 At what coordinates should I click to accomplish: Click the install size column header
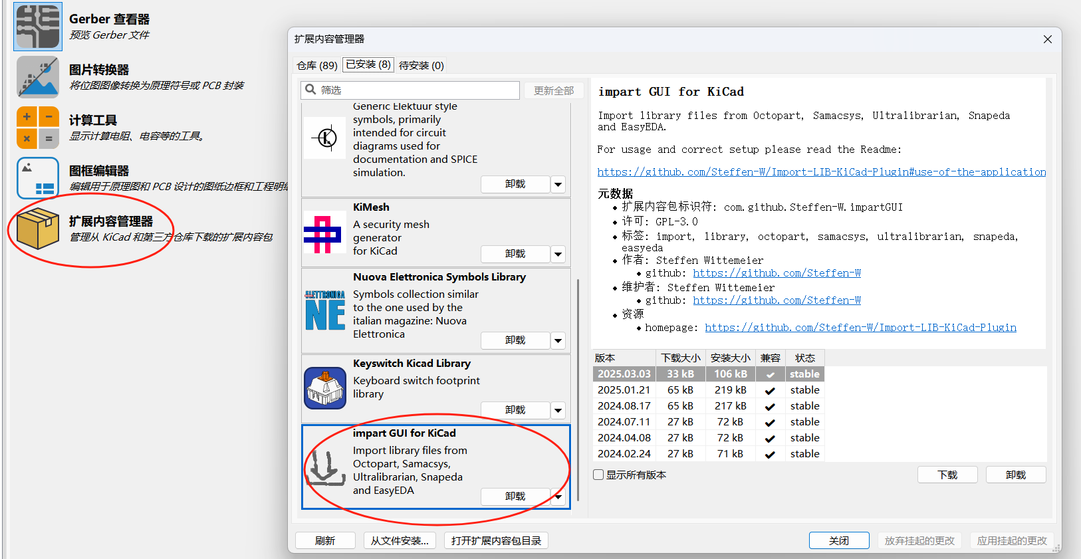pos(731,358)
